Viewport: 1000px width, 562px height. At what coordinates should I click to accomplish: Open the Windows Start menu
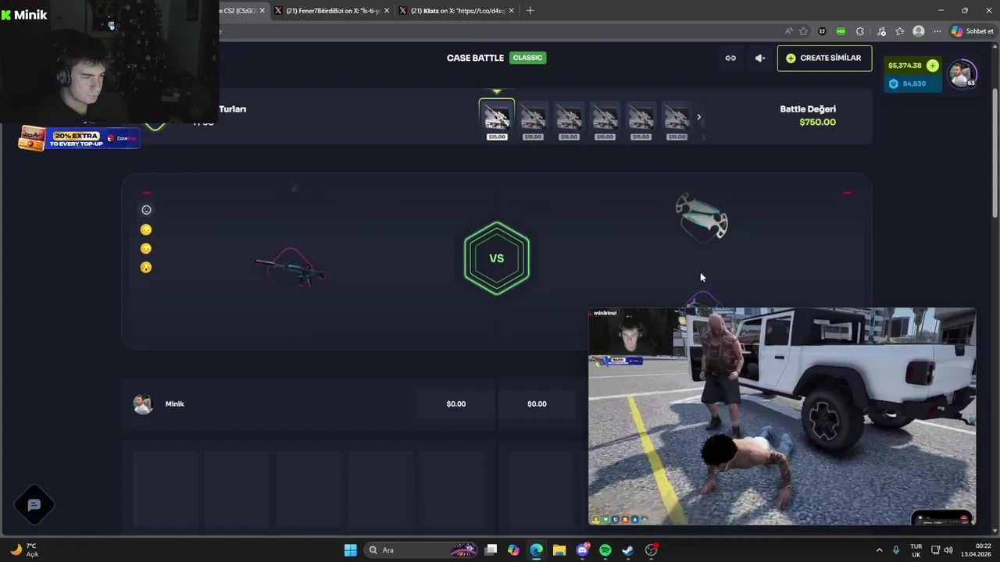(351, 550)
